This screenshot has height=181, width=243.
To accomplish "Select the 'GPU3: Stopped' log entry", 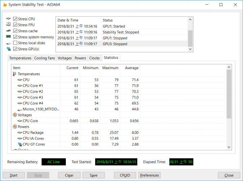I will click(x=122, y=44).
